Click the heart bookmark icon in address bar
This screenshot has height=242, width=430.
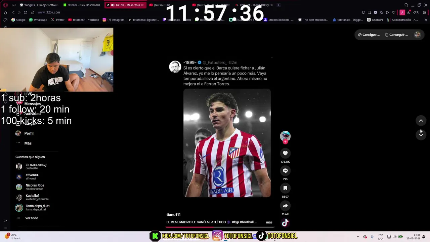click(394, 12)
